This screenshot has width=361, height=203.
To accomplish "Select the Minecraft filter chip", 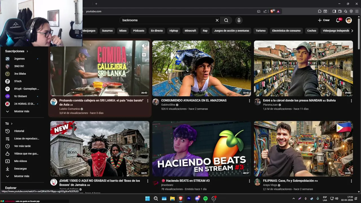I will (190, 31).
